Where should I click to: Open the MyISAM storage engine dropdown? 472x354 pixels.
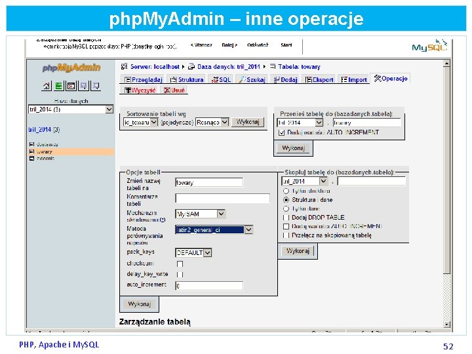[x=200, y=214]
